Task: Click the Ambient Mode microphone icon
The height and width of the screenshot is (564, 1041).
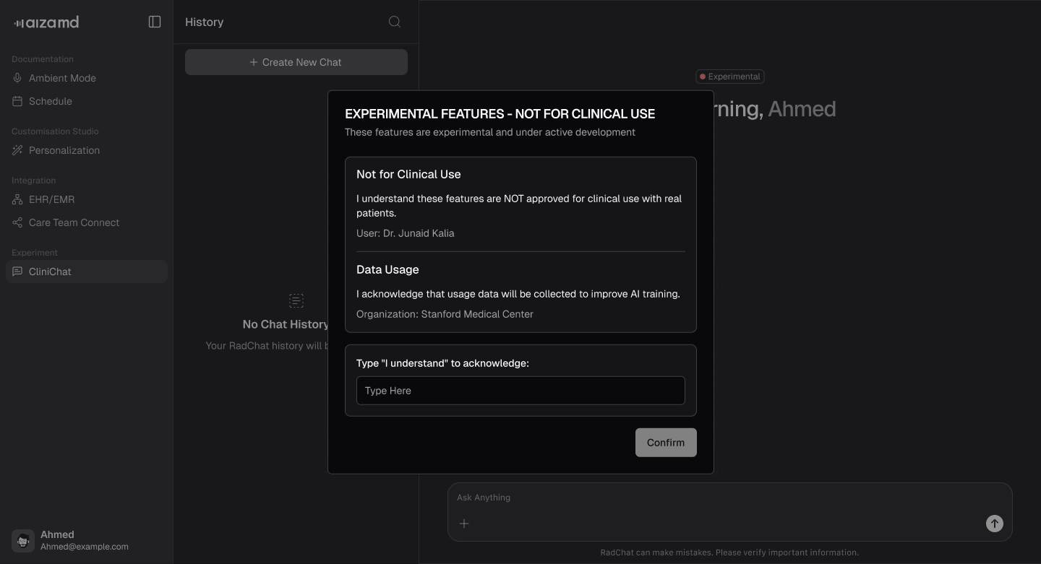Action: tap(17, 78)
